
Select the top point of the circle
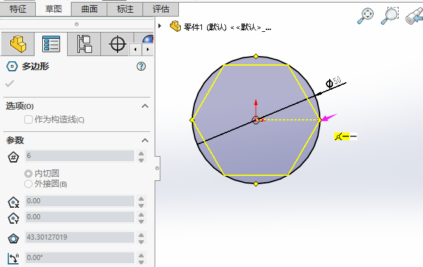click(256, 56)
